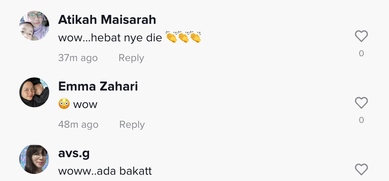Reply to Emma Zahari's comment
This screenshot has width=389, height=181.
(x=132, y=124)
